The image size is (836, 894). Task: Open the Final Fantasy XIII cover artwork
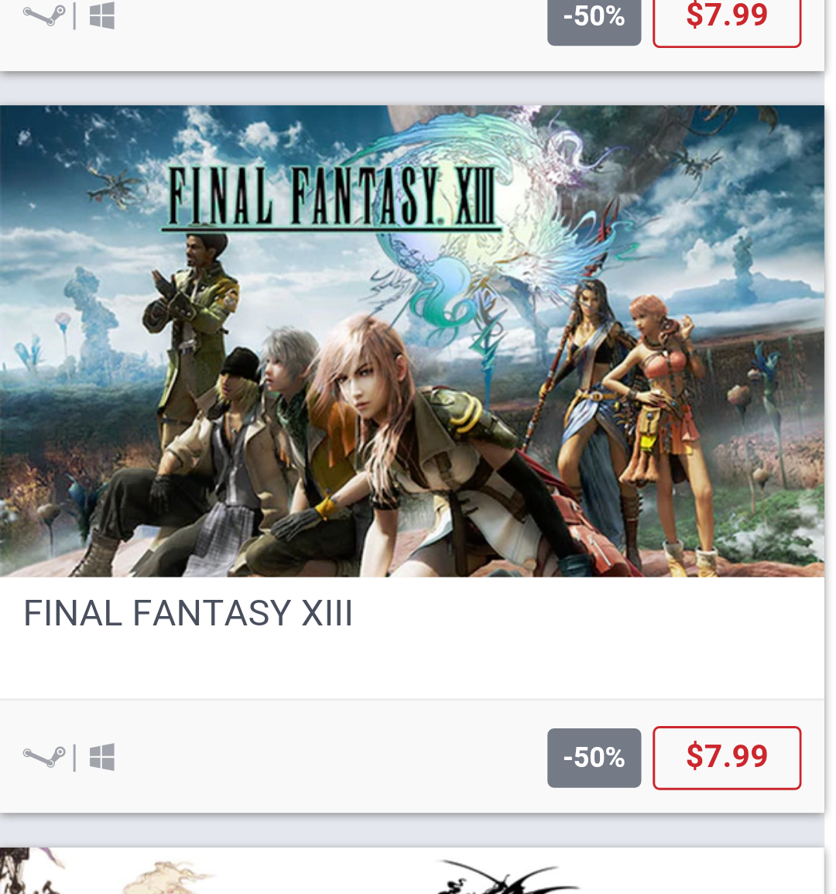pyautogui.click(x=412, y=341)
